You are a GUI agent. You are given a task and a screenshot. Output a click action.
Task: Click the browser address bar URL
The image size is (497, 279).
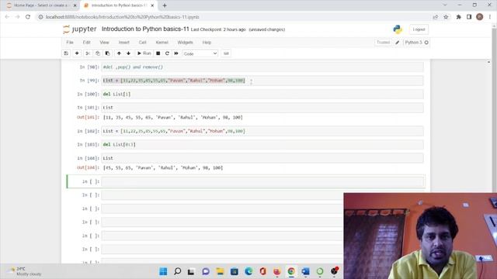tap(123, 17)
